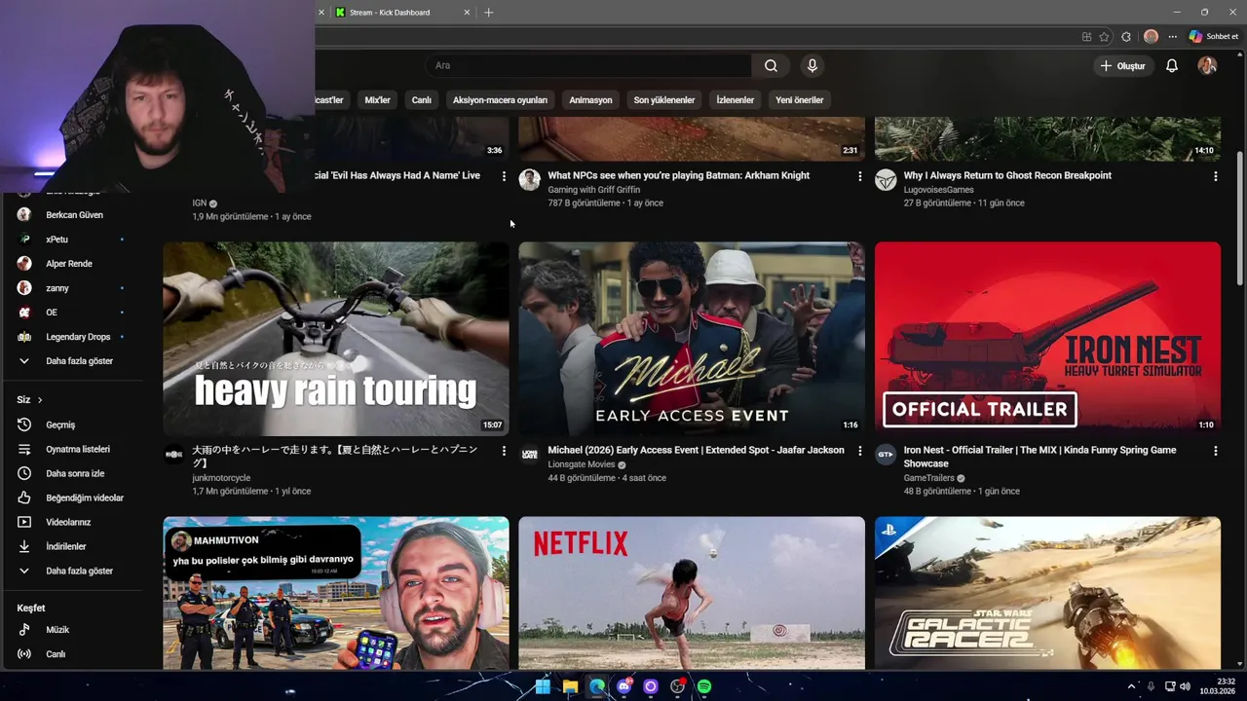This screenshot has width=1247, height=701.
Task: Switch to the Stream - Kick Dashboard tab
Action: point(401,12)
